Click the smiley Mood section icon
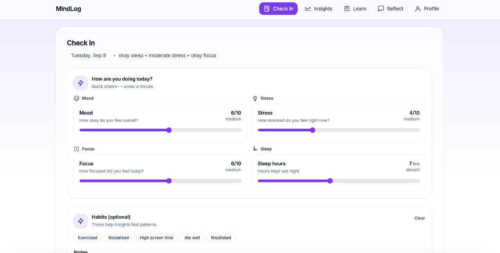The height and width of the screenshot is (253, 500). (x=77, y=99)
